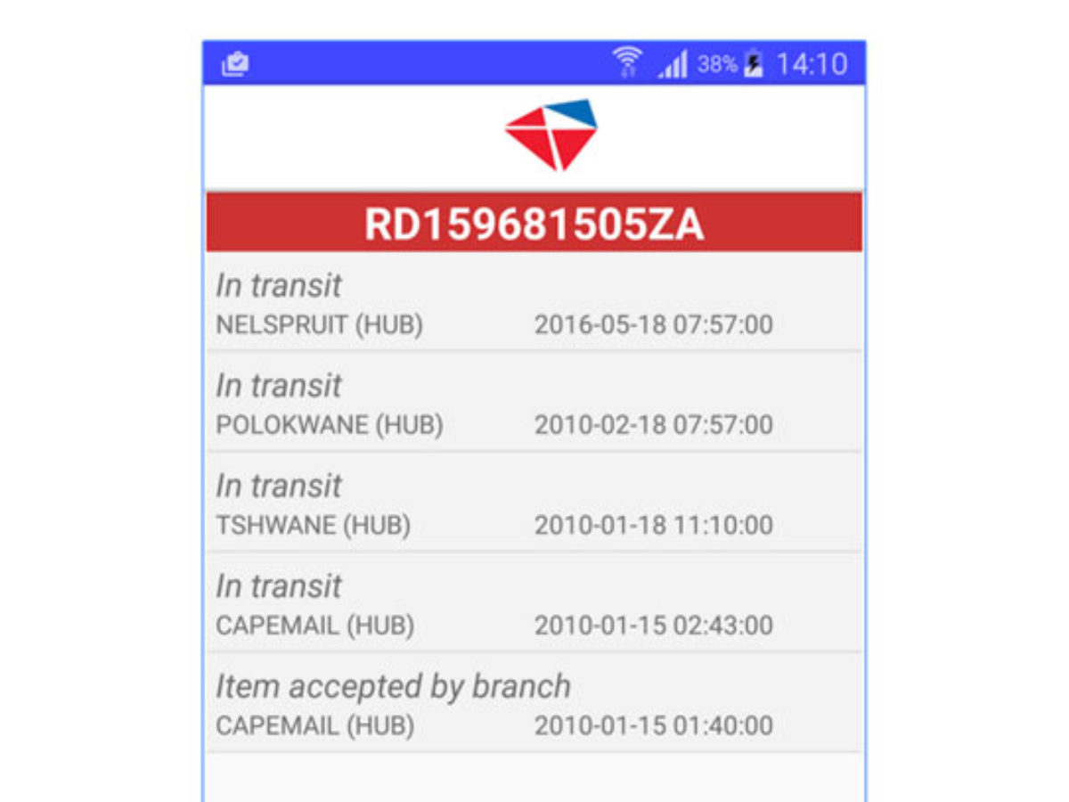The height and width of the screenshot is (802, 1069).
Task: Tap the 2010-01-18 11:10:00 timestamp
Action: click(653, 526)
